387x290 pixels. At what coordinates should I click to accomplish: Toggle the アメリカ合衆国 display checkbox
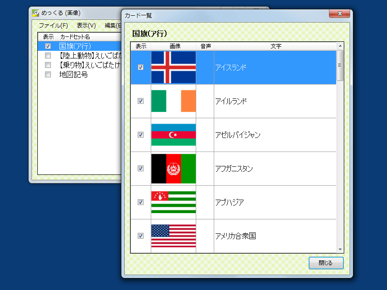click(141, 236)
